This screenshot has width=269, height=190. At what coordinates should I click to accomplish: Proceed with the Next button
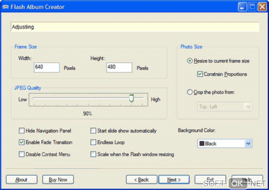coord(174,179)
